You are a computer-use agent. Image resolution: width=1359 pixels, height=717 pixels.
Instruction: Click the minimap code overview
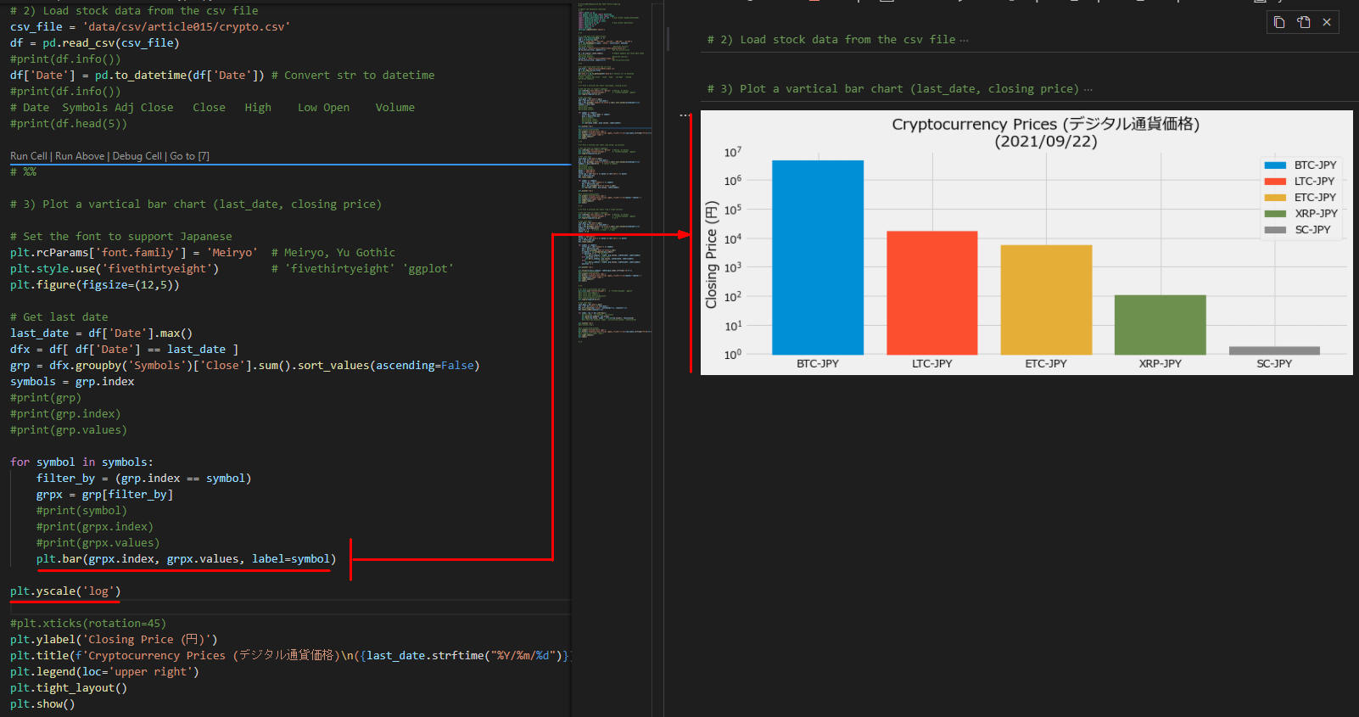click(x=614, y=174)
